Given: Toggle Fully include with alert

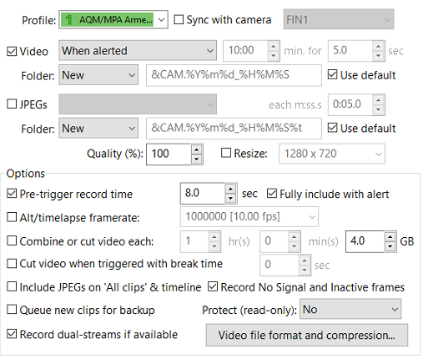Looking at the screenshot, I should pyautogui.click(x=272, y=194).
